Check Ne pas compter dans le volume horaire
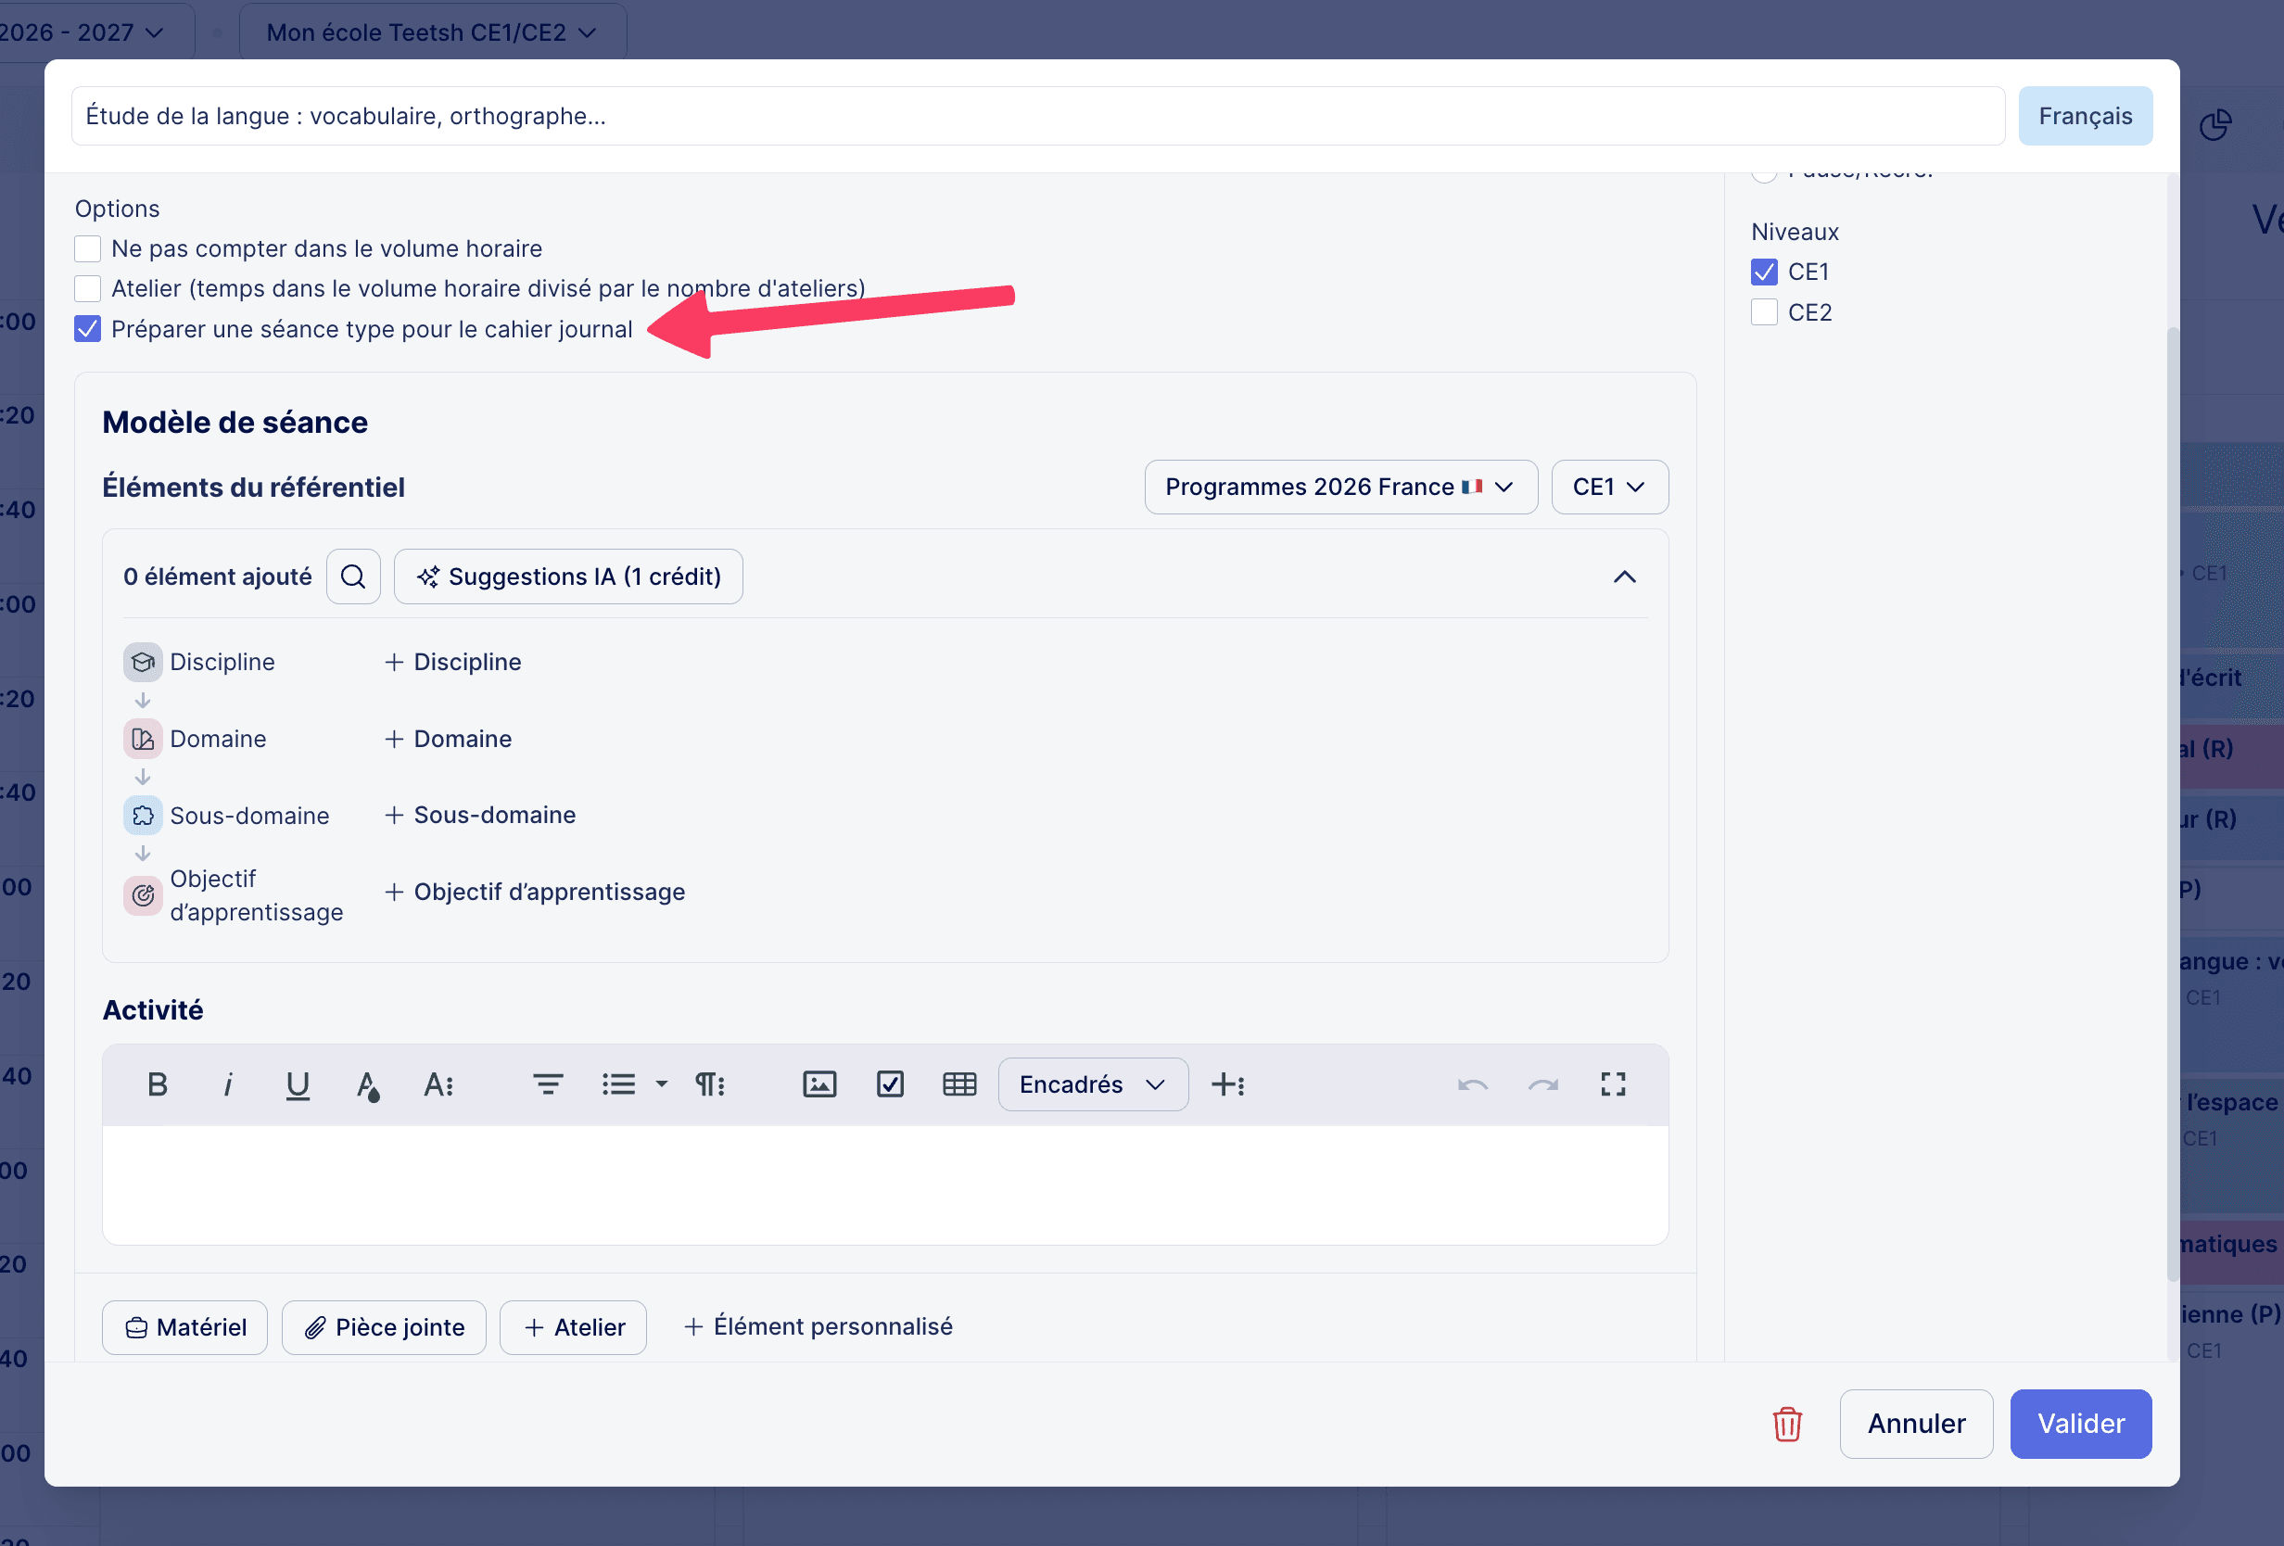This screenshot has height=1546, width=2284. 87,248
